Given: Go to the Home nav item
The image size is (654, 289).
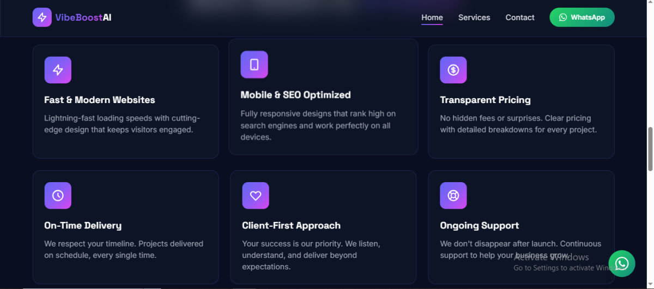Looking at the screenshot, I should pyautogui.click(x=432, y=17).
